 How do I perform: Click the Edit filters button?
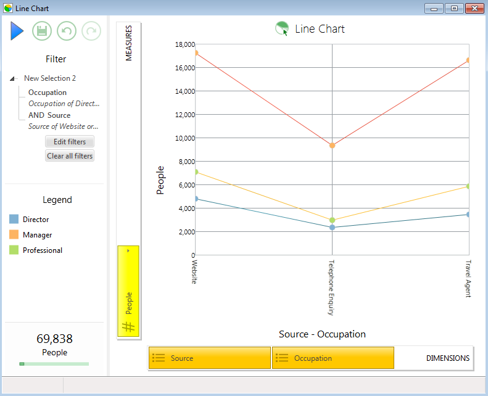coord(70,141)
